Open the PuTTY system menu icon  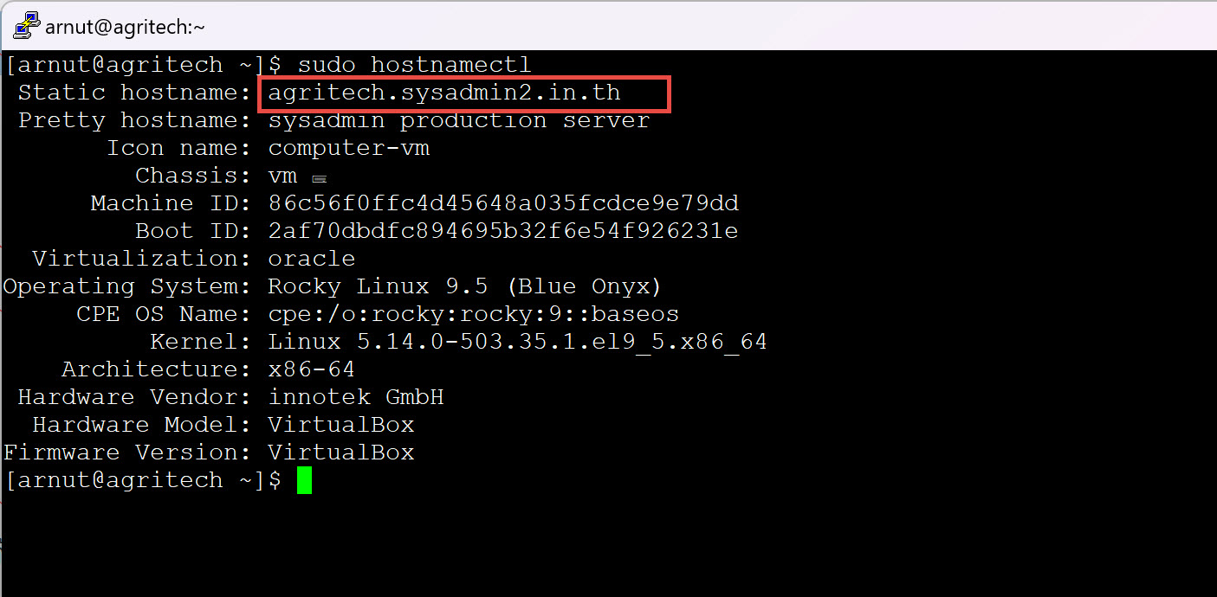point(26,25)
